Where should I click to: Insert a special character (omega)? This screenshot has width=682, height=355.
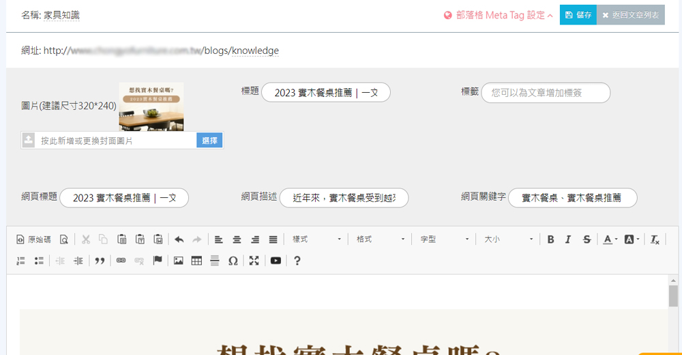coord(233,261)
